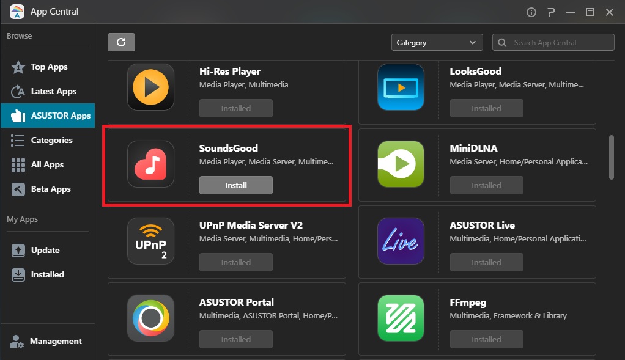625x360 pixels.
Task: Show All Apps list
Action: pyautogui.click(x=48, y=164)
